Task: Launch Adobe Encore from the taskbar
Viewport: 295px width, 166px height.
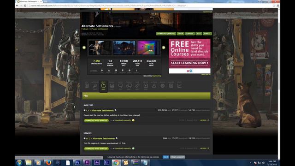Action: coord(106,163)
